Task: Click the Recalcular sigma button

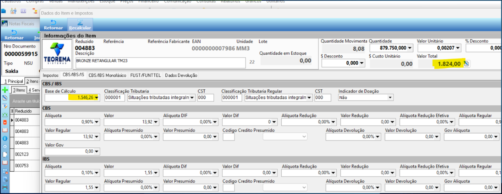Action: [x=80, y=25]
